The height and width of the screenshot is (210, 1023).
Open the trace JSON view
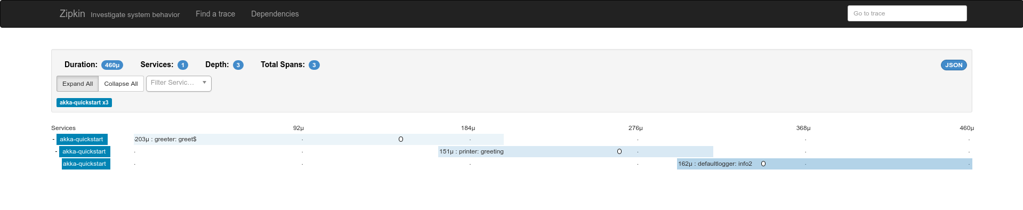click(954, 65)
